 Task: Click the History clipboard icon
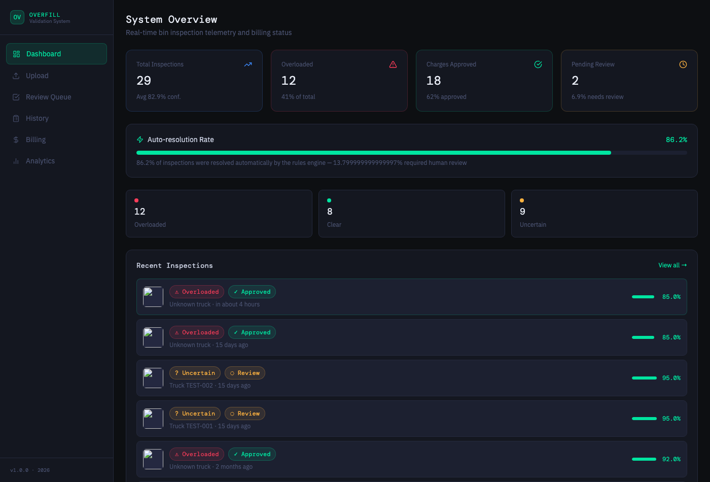click(x=16, y=118)
